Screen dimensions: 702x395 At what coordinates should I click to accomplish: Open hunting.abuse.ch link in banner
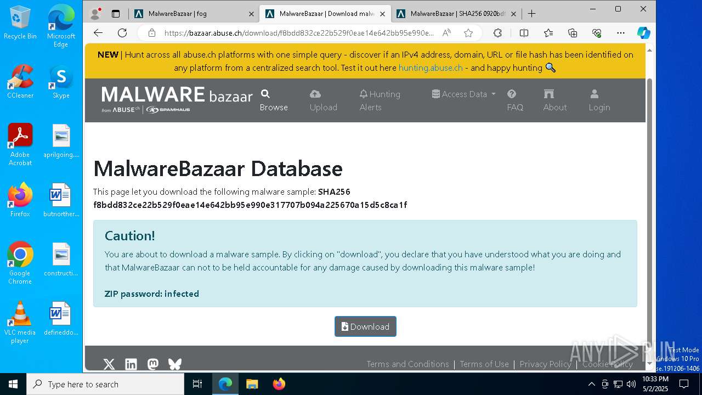(431, 68)
